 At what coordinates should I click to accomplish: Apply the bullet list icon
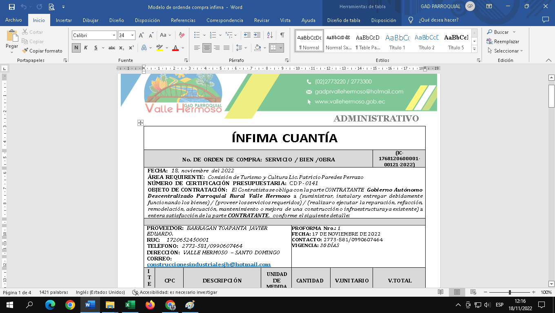(197, 35)
